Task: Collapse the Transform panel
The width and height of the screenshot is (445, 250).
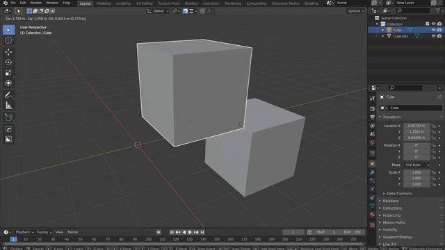Action: tap(391, 117)
